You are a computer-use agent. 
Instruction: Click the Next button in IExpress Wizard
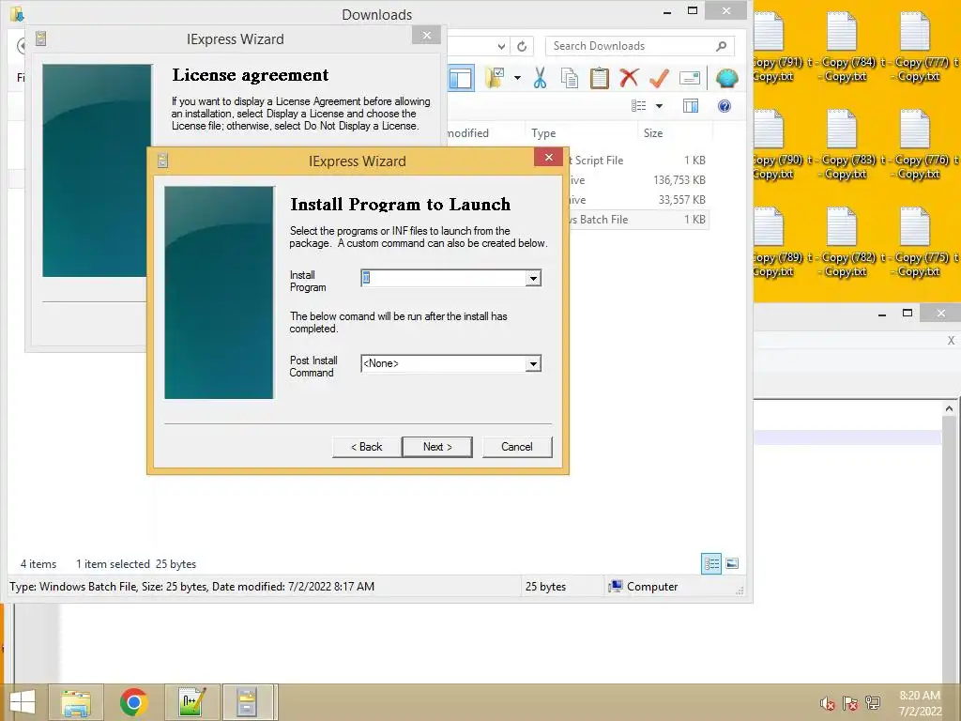[437, 447]
